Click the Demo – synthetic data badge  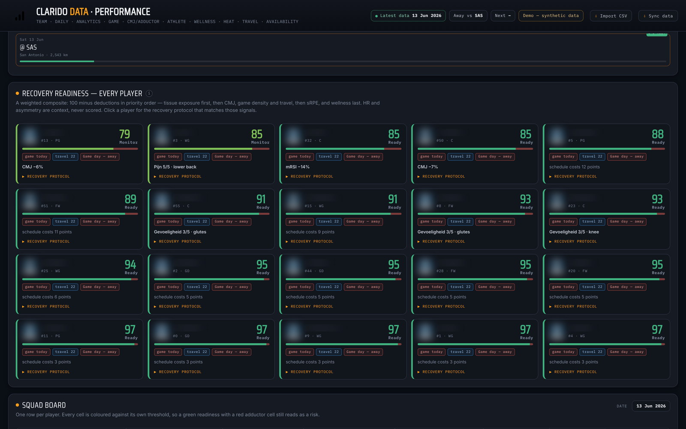point(551,15)
